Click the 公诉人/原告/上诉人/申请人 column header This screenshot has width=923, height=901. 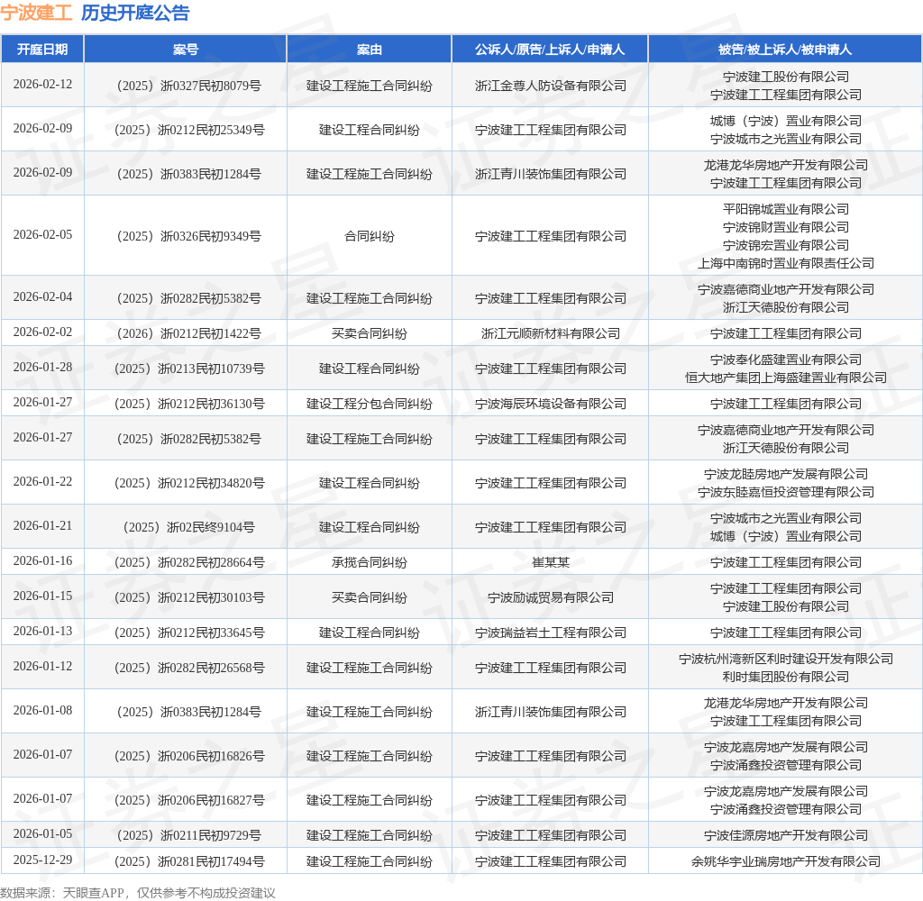click(x=550, y=50)
